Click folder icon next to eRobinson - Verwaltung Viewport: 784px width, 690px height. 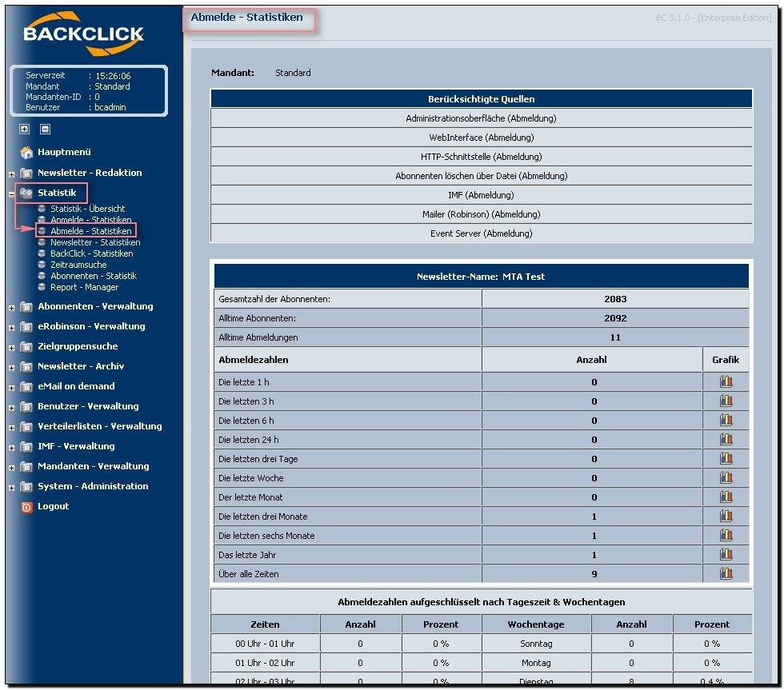pyautogui.click(x=26, y=327)
